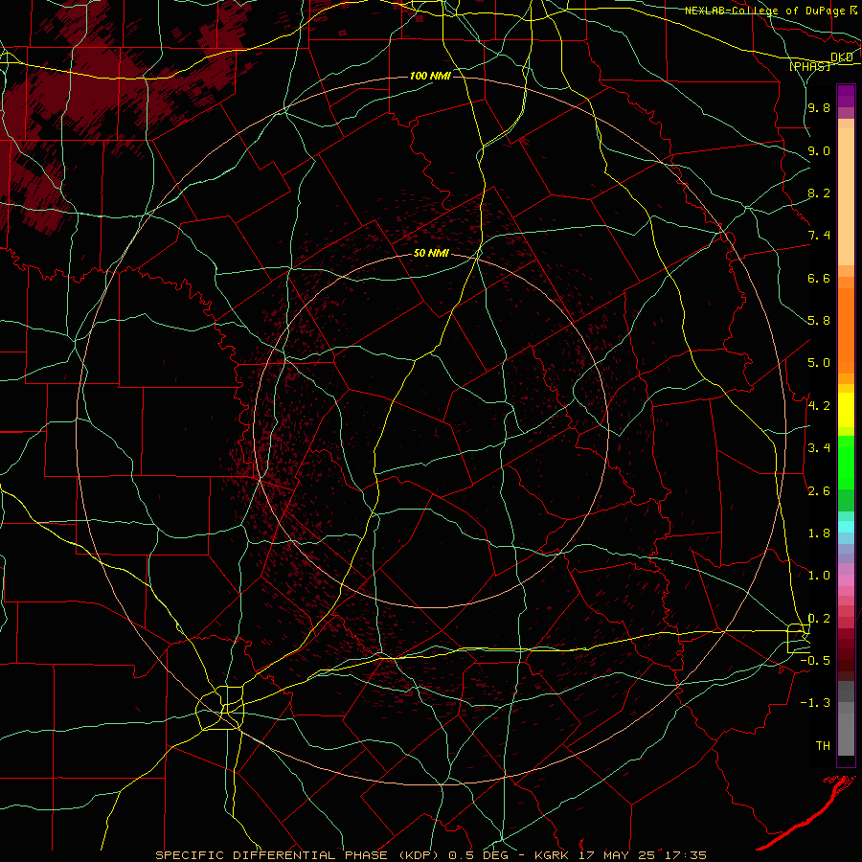This screenshot has width=862, height=862.
Task: Click the [PHAS] unit label
Action: click(x=809, y=66)
